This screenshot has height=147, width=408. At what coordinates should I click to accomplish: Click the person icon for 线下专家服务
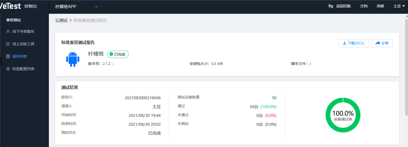pyautogui.click(x=8, y=32)
